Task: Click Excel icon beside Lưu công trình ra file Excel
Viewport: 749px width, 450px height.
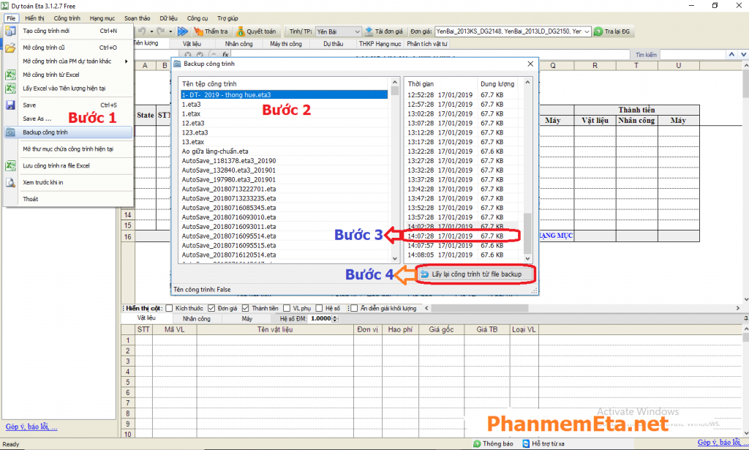Action: (11, 166)
